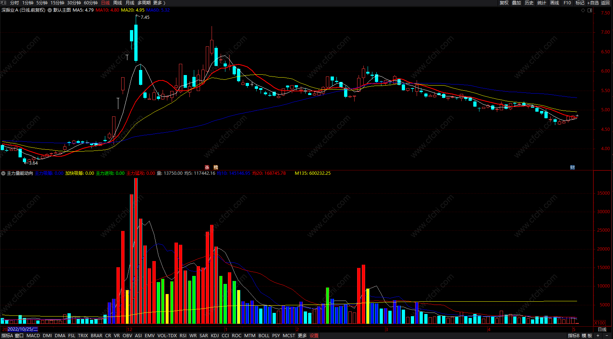
Task: Zoom in with the + button
Action: 598,336
